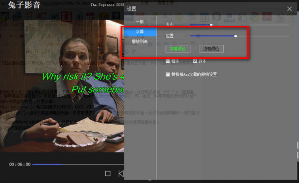The height and width of the screenshot is (183, 299).
Task: Uncheck the 斜体 italic checkbox
Action: tap(195, 61)
